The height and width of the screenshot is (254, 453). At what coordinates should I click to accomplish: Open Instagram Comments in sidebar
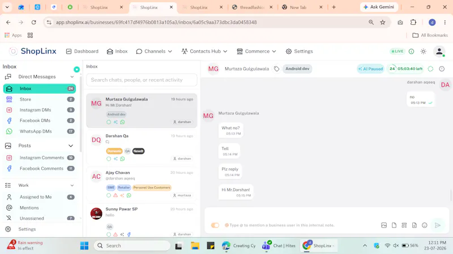coord(40,158)
